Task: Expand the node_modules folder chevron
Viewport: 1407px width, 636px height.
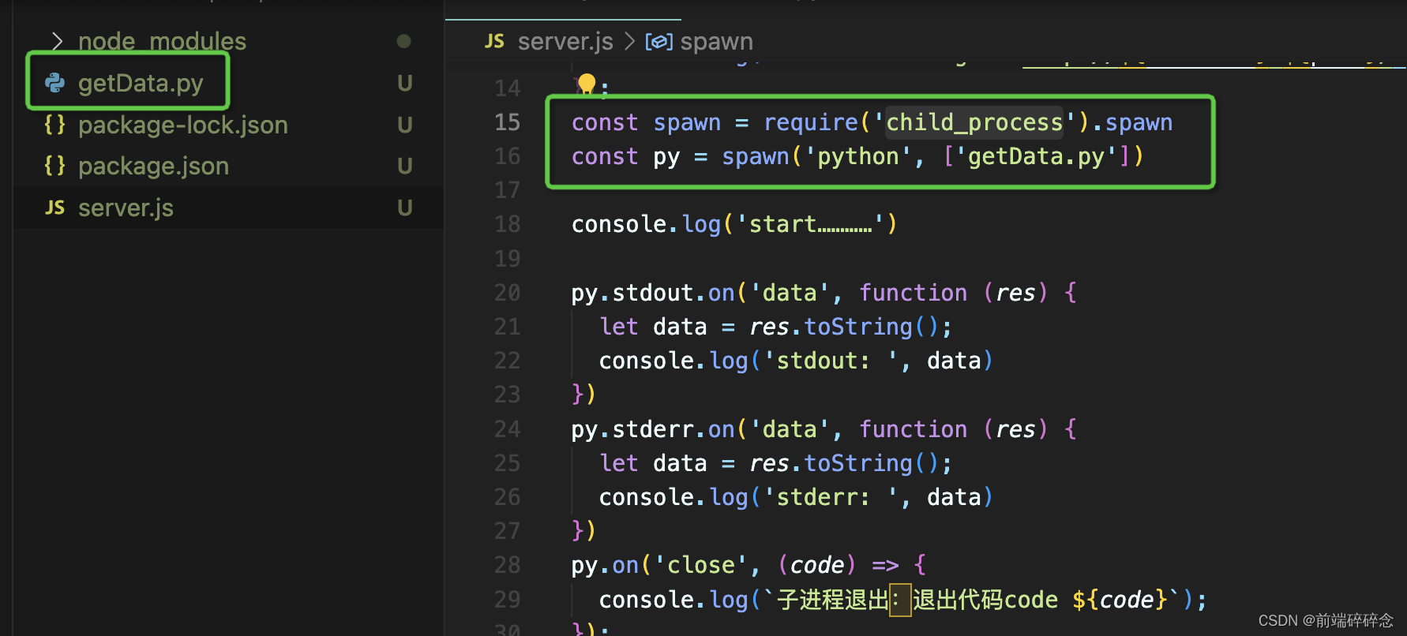Action: (x=57, y=40)
